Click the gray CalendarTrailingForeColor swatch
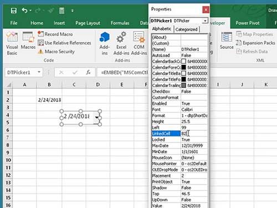The image size is (277, 208). [183, 85]
